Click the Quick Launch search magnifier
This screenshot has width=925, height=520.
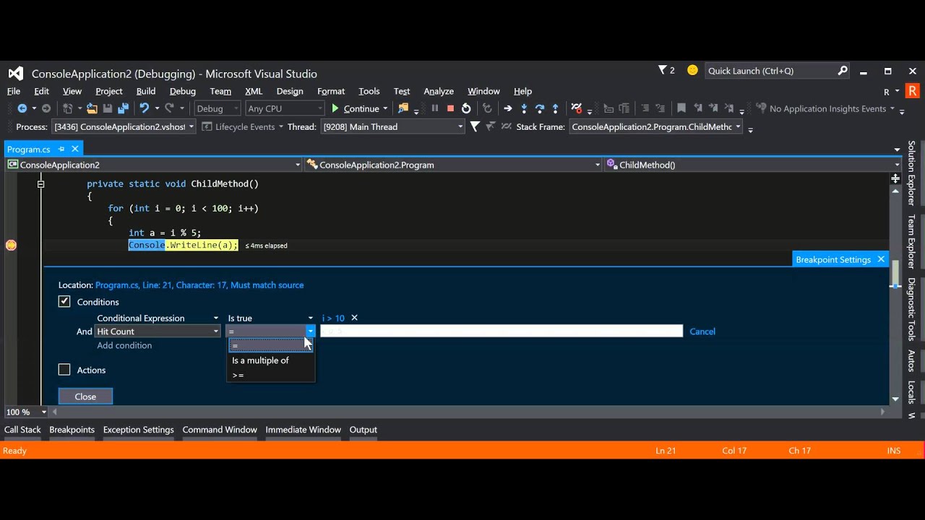(x=843, y=70)
